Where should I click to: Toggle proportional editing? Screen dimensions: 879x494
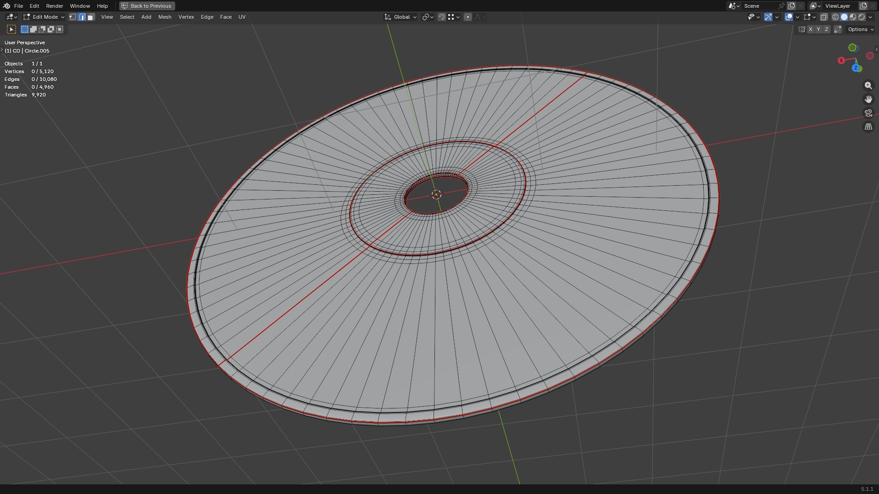click(x=467, y=17)
